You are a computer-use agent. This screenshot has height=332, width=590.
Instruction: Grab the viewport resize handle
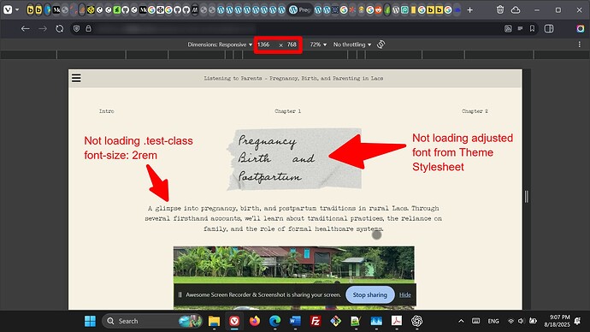[x=527, y=197]
